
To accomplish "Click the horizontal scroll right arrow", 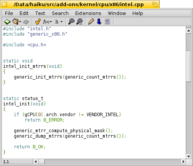I will pos(183,162).
